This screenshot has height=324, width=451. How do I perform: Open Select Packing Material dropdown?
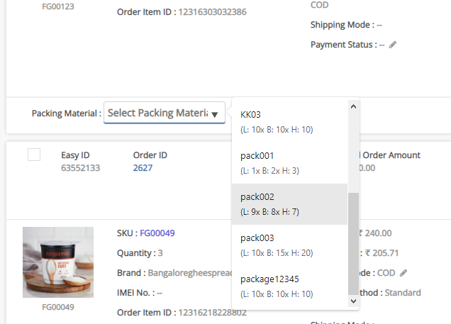pyautogui.click(x=165, y=113)
